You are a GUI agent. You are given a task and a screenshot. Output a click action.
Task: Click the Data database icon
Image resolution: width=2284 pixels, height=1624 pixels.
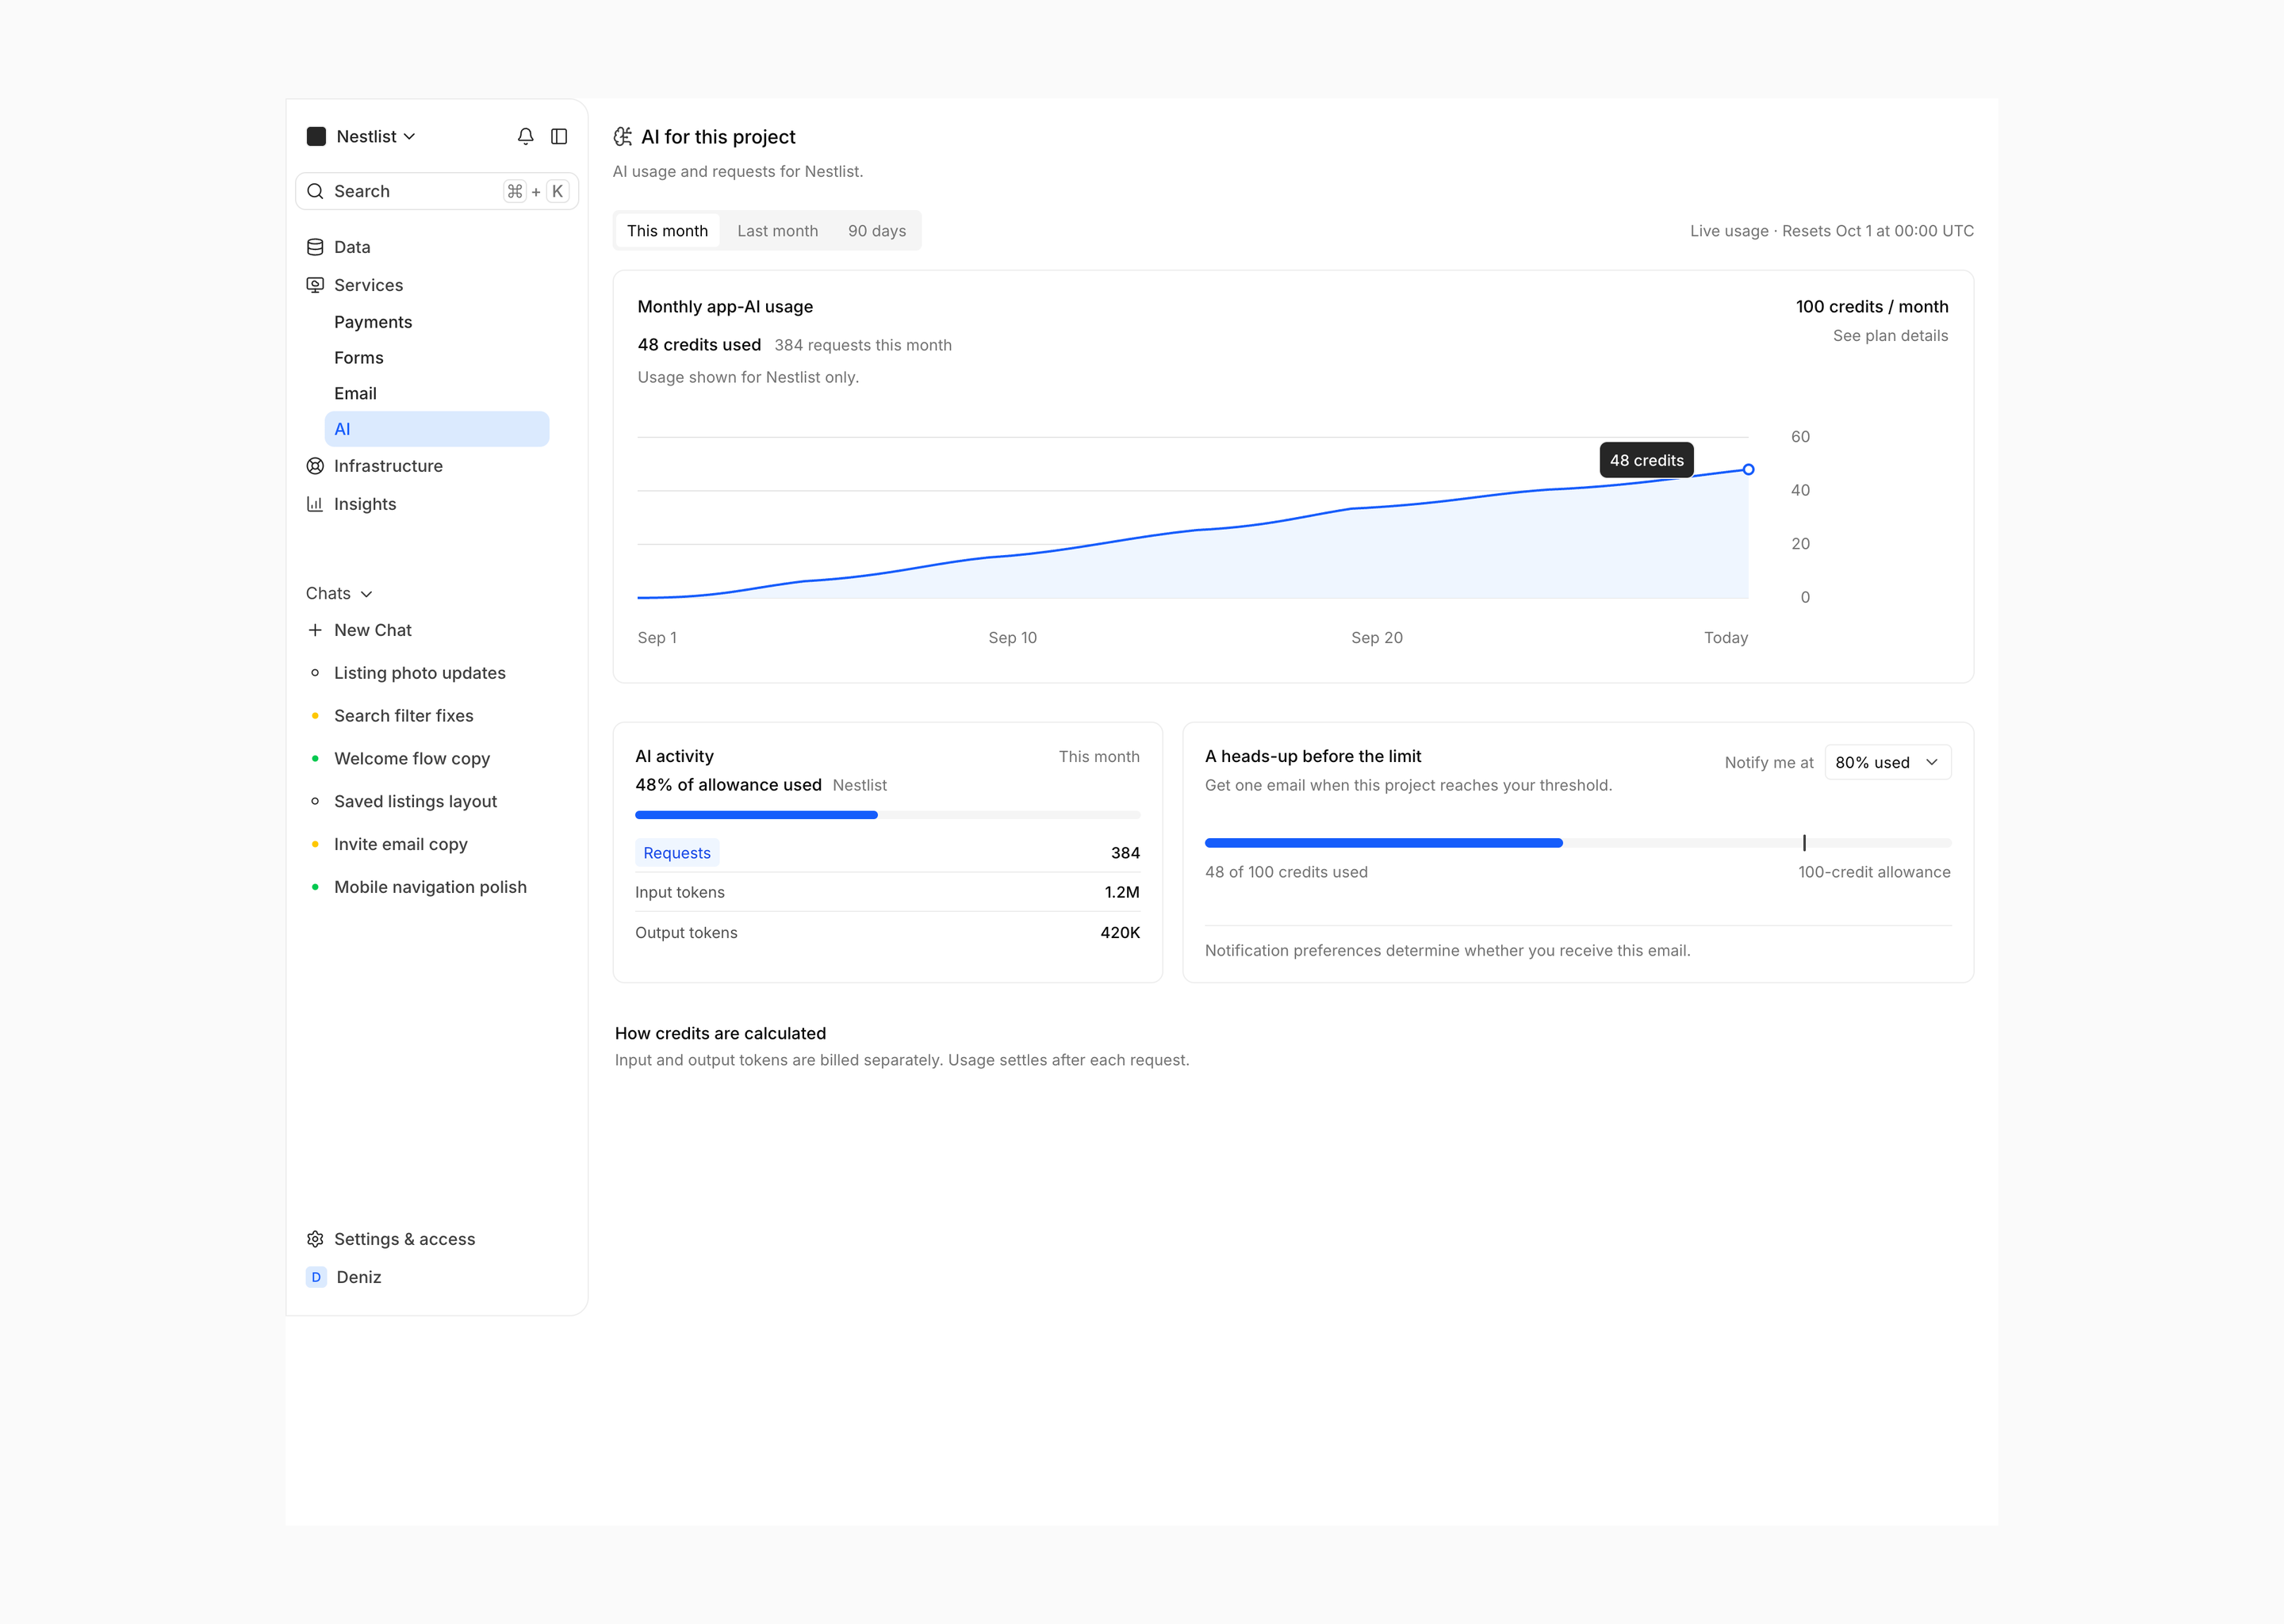315,247
